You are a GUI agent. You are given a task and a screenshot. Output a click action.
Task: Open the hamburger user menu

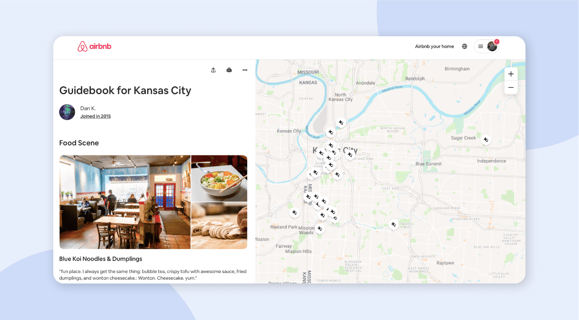pyautogui.click(x=481, y=47)
